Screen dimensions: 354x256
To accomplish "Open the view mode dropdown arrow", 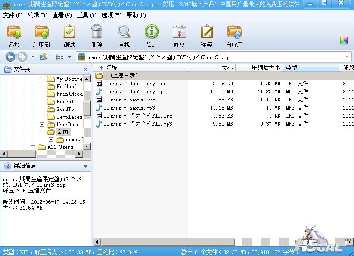I will [70, 57].
